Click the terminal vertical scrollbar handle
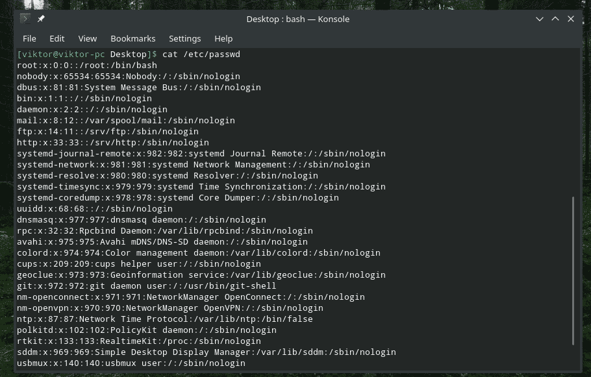Screen dimensions: 591x377 tap(573, 271)
